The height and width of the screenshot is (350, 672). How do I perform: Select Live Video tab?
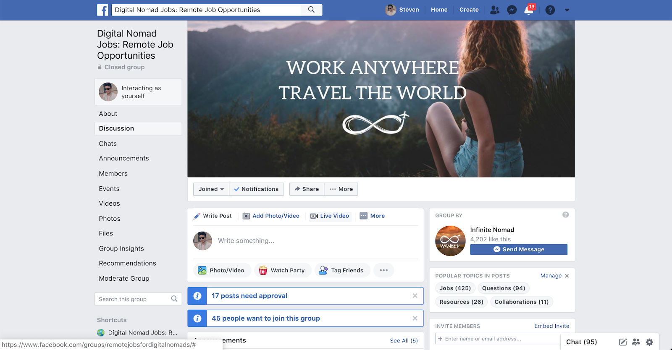click(x=330, y=216)
